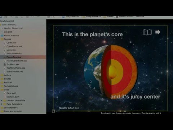Click the open book icon in the scene
Image resolution: width=173 pixels, height=130 pixels.
pos(147,32)
